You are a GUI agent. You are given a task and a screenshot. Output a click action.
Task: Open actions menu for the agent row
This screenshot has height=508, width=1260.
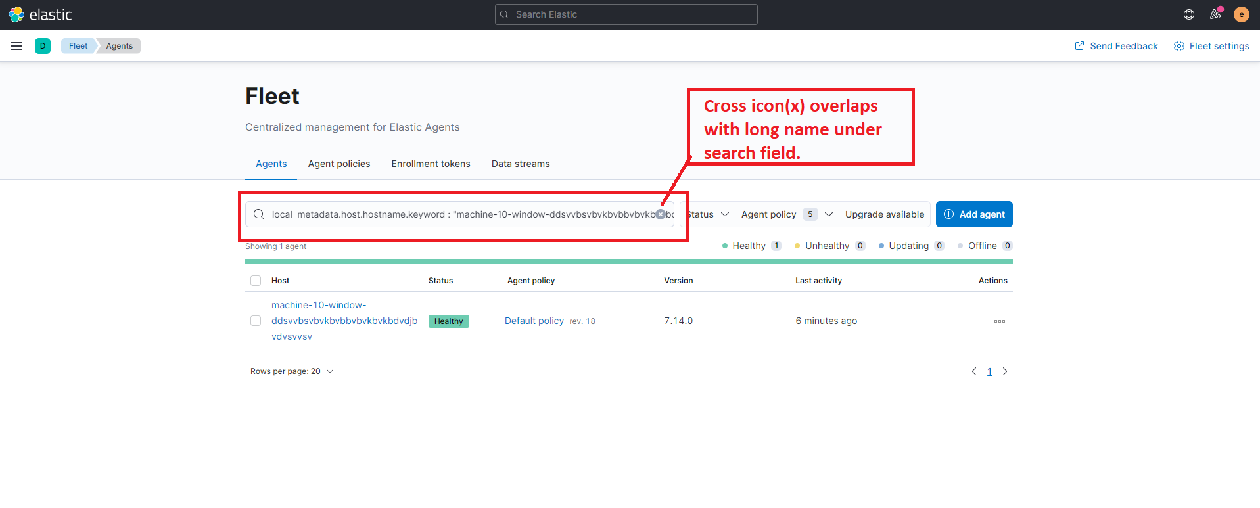click(1000, 321)
